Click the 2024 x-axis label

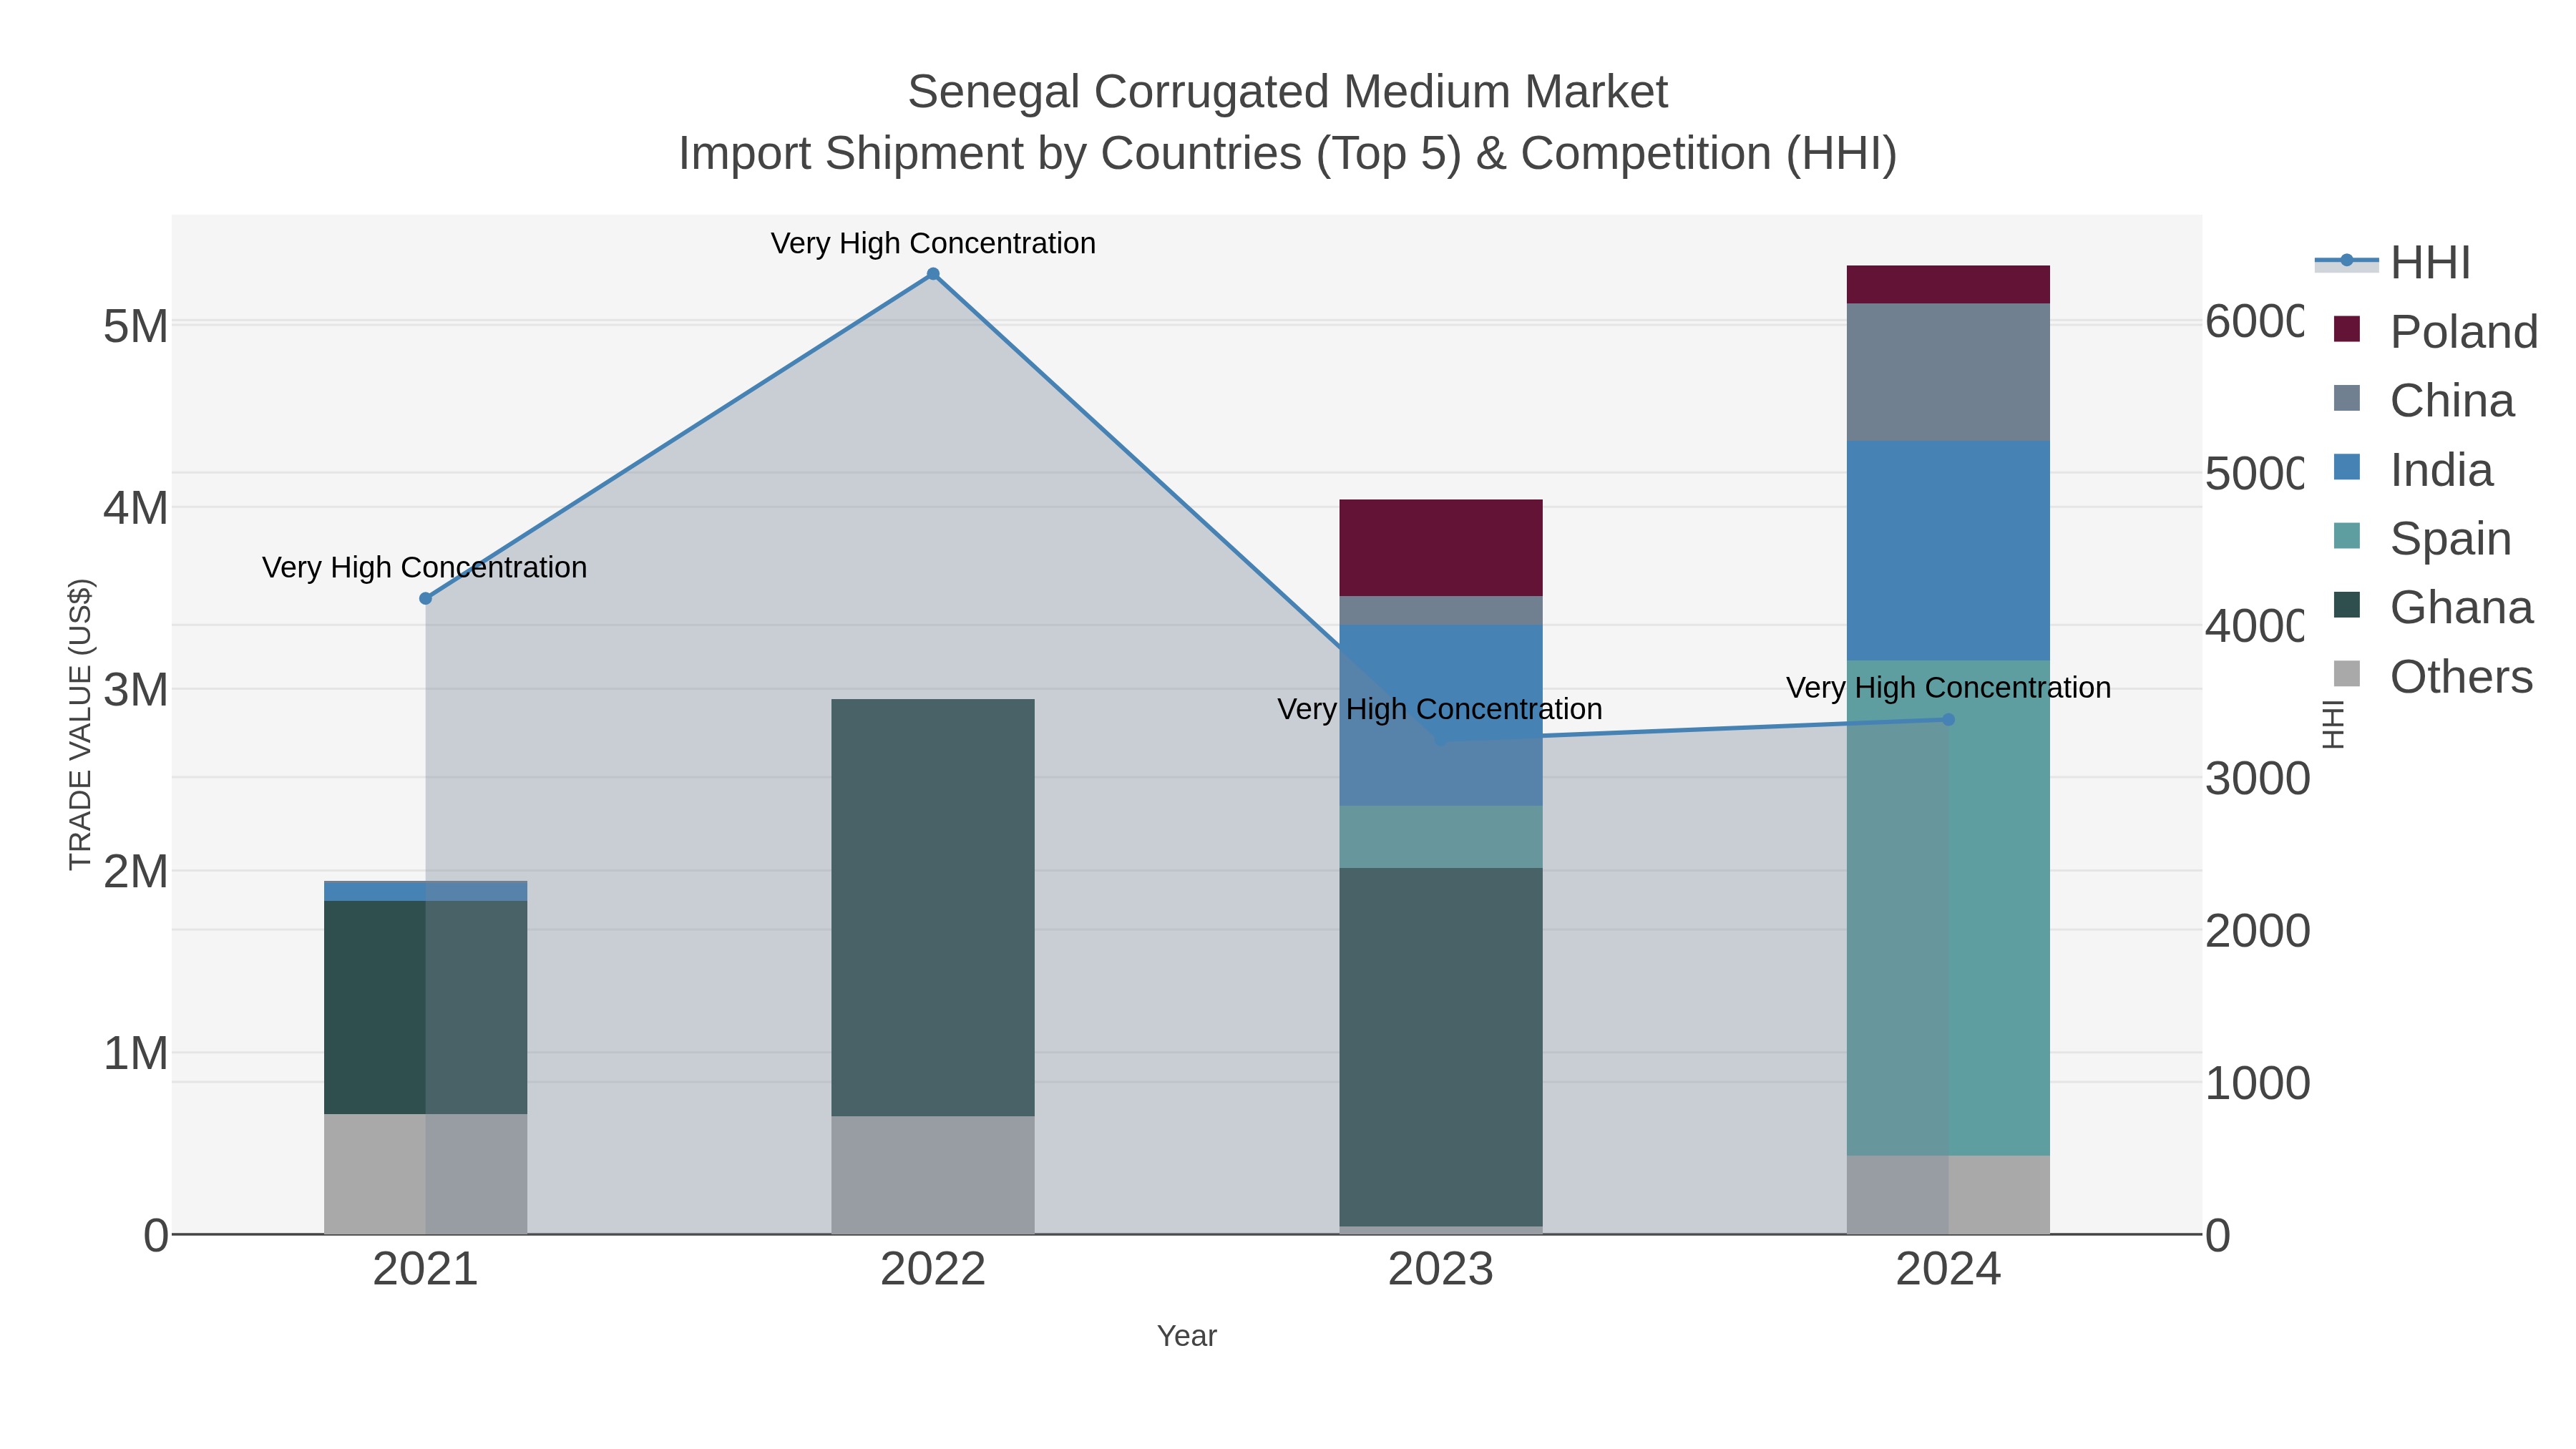point(1948,1270)
